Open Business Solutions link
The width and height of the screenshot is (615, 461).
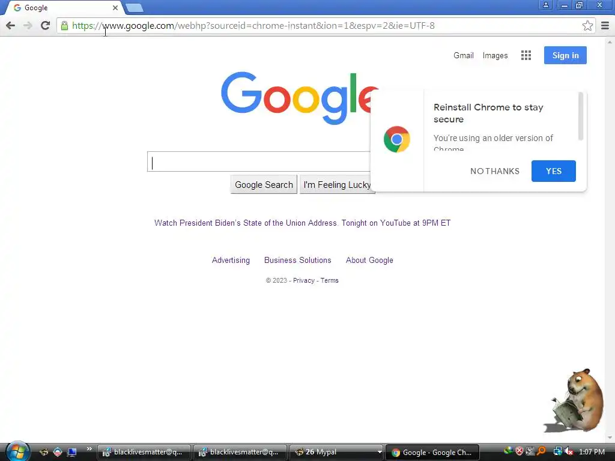298,261
